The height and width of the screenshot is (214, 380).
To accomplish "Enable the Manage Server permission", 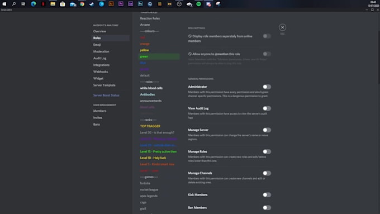I will (x=267, y=130).
